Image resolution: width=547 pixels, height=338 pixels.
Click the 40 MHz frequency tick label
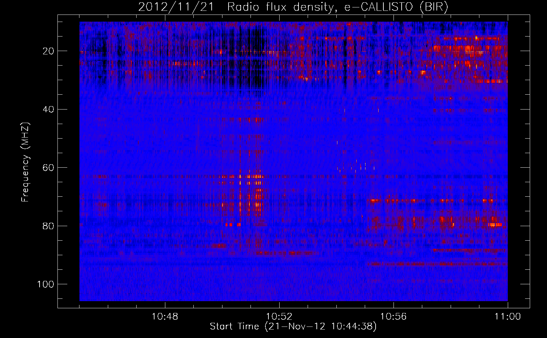coord(49,110)
